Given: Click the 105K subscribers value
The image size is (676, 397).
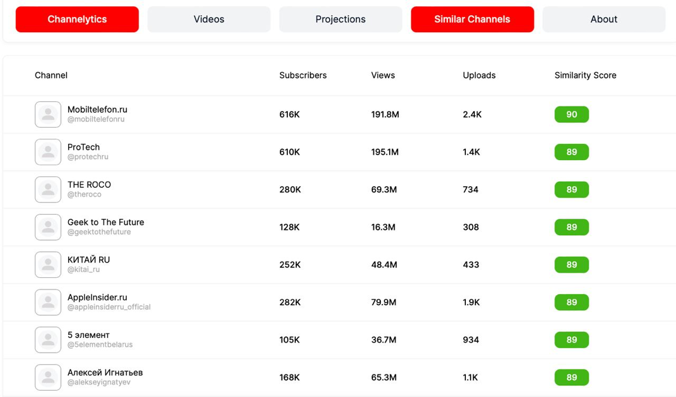Looking at the screenshot, I should [x=290, y=340].
